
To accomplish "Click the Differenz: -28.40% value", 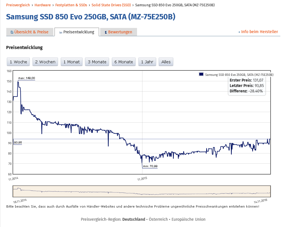I will 246,91.
